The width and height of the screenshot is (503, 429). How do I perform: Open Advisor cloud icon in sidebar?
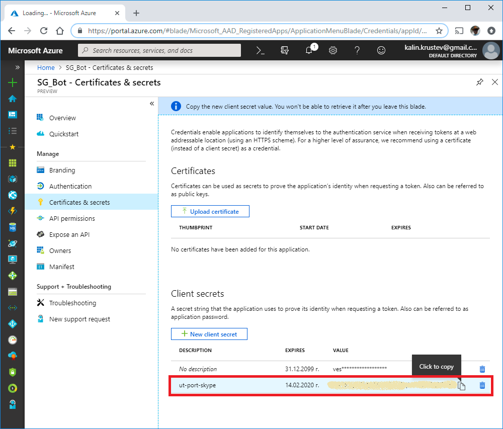click(x=13, y=356)
